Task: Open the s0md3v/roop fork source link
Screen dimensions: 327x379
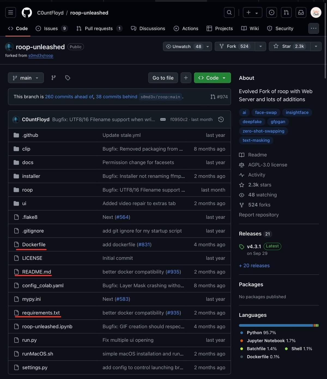Action: [41, 56]
